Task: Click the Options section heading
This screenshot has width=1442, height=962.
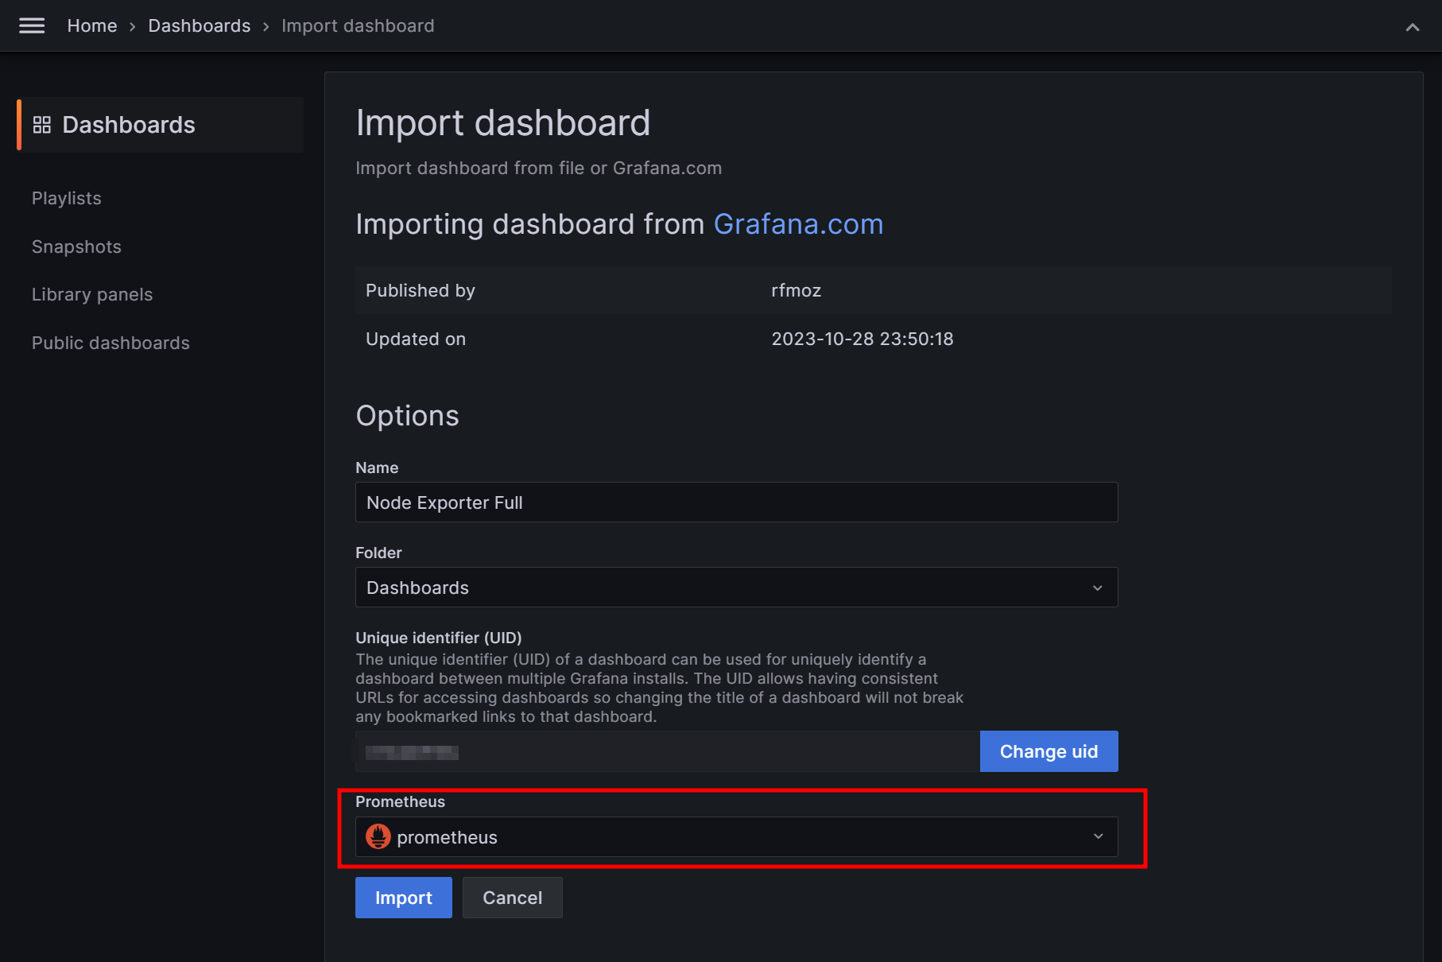Action: 407,416
